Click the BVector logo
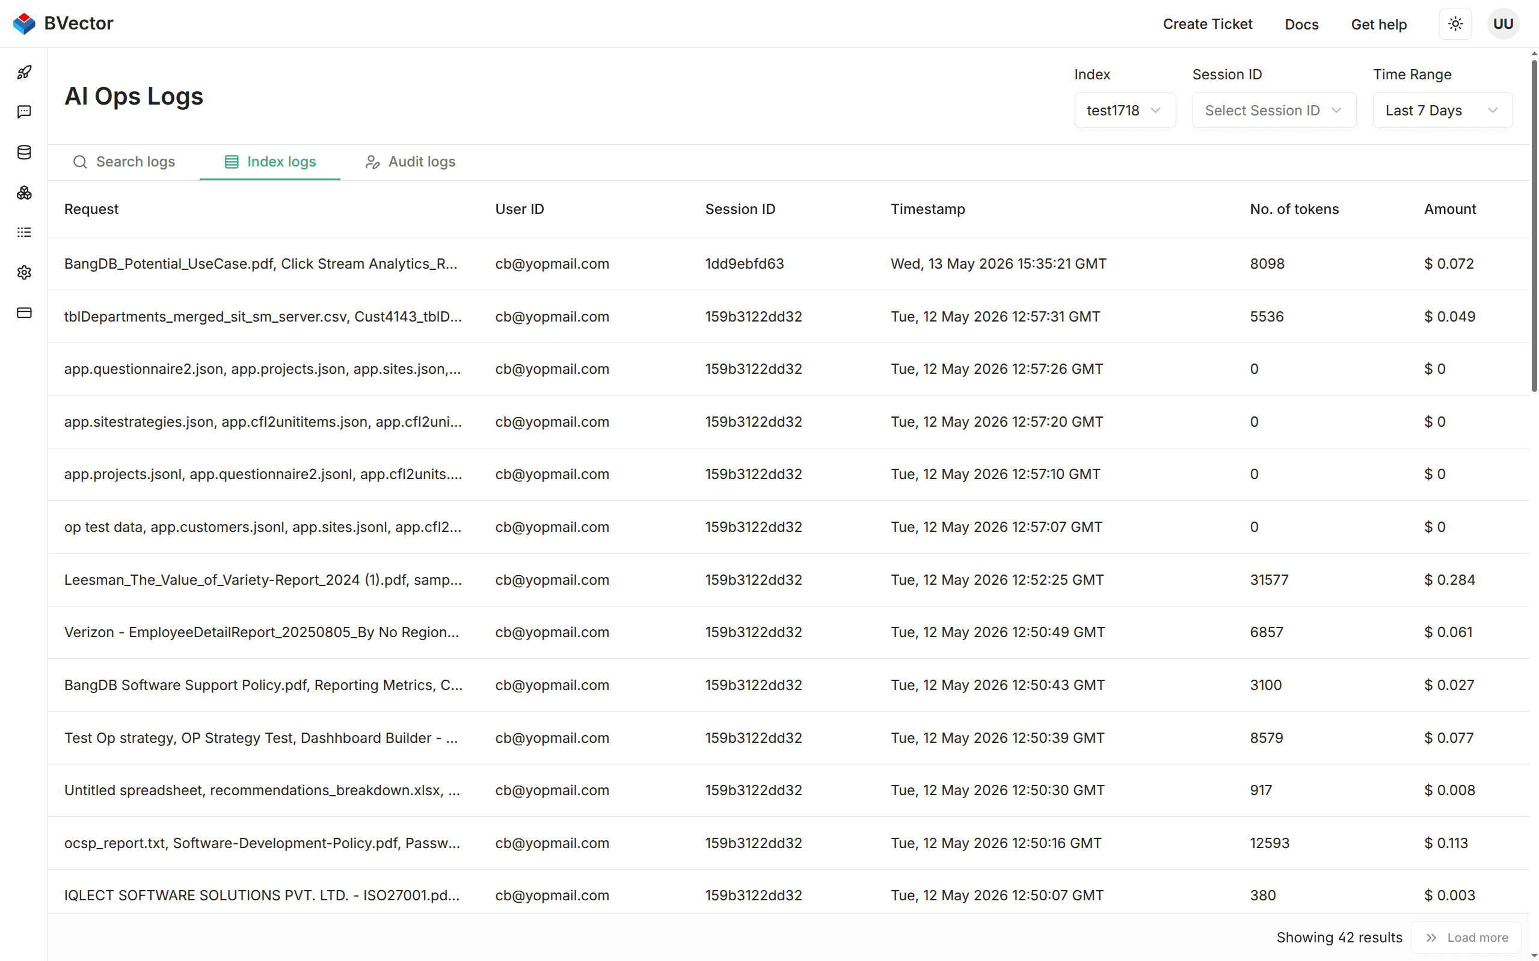 point(24,23)
